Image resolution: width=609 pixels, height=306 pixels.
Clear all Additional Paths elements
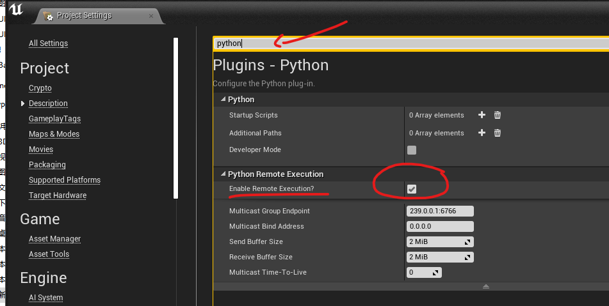pos(497,133)
